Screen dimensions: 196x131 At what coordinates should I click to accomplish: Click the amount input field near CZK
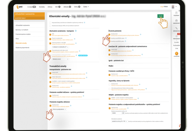[x=116, y=113]
